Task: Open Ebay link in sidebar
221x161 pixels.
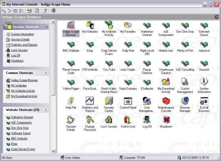Action: tap(14, 144)
